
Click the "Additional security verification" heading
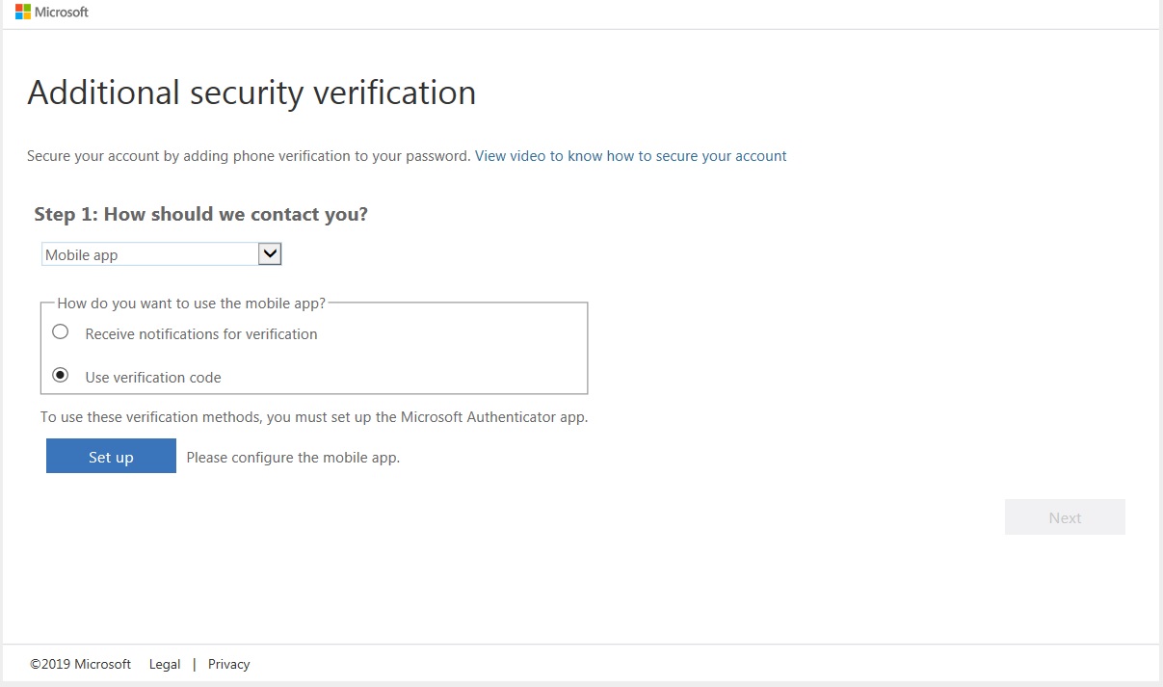click(x=251, y=92)
